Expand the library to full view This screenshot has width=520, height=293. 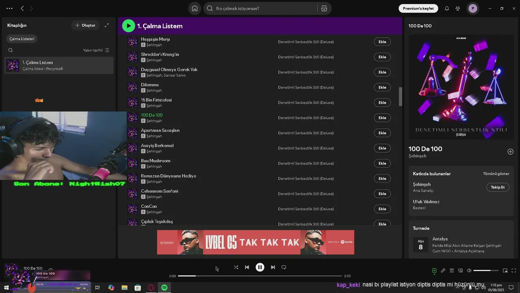(x=107, y=25)
